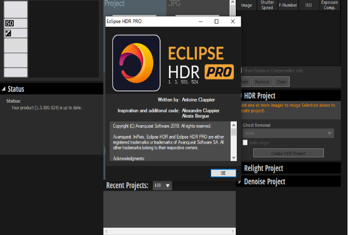Screen dimensions: 348x235
Task: Minimize the Eclipse HDR PRO dialog
Action: [200, 22]
